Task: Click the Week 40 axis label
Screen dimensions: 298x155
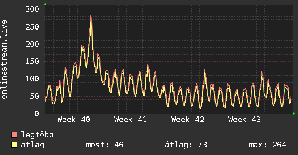Action: point(74,120)
